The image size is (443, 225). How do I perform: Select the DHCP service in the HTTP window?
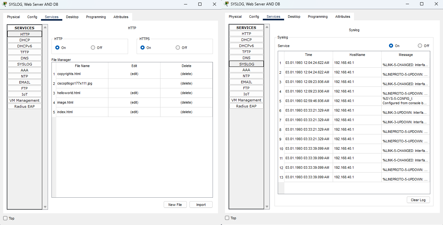tap(24, 40)
